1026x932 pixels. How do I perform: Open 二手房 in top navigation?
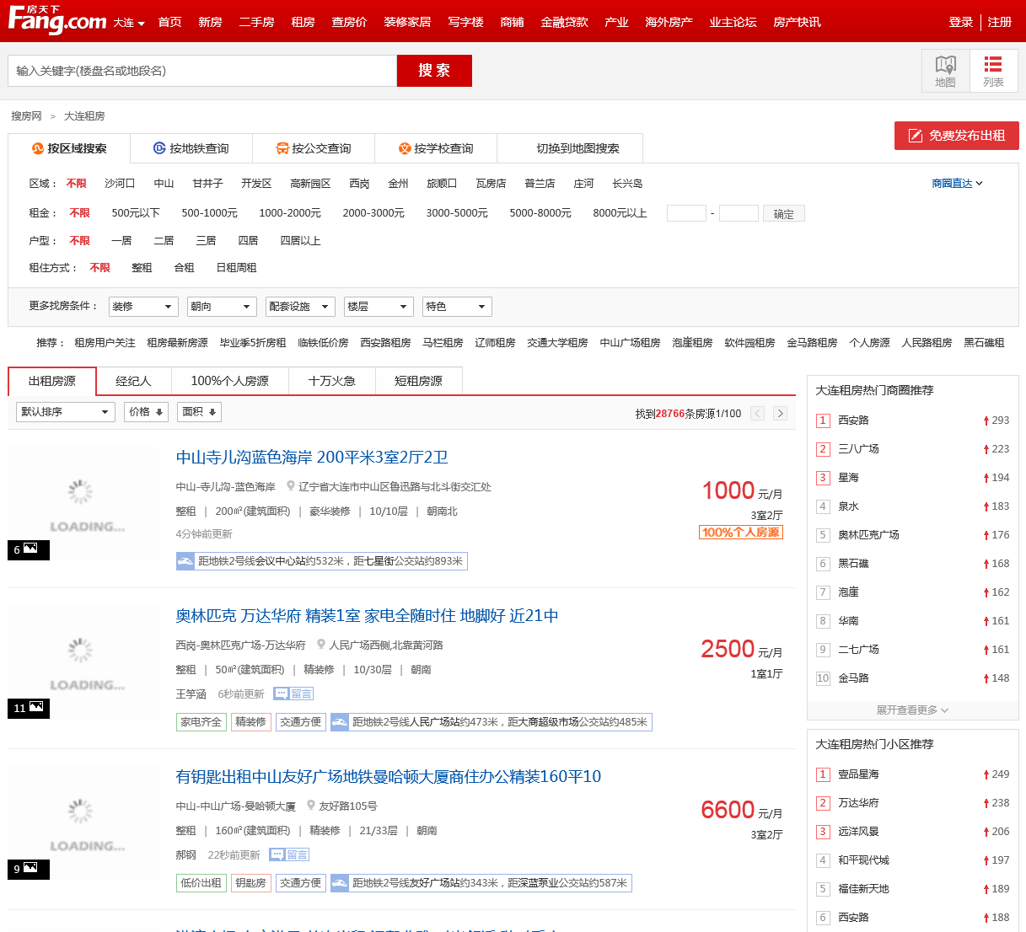(x=256, y=23)
